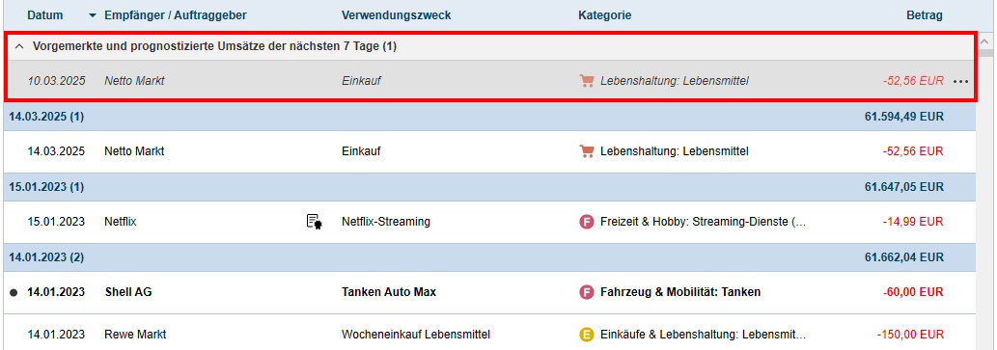Click the sort arrow next to Datum header
Image resolution: width=997 pixels, height=350 pixels.
pos(94,15)
